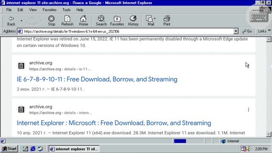272x153 pixels.
Task: Open the Windows Start menu
Action: [x=9, y=149]
